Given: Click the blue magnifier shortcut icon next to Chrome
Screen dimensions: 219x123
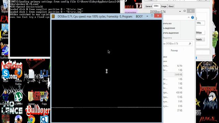Looking at the screenshot, I should pyautogui.click(x=44, y=120).
